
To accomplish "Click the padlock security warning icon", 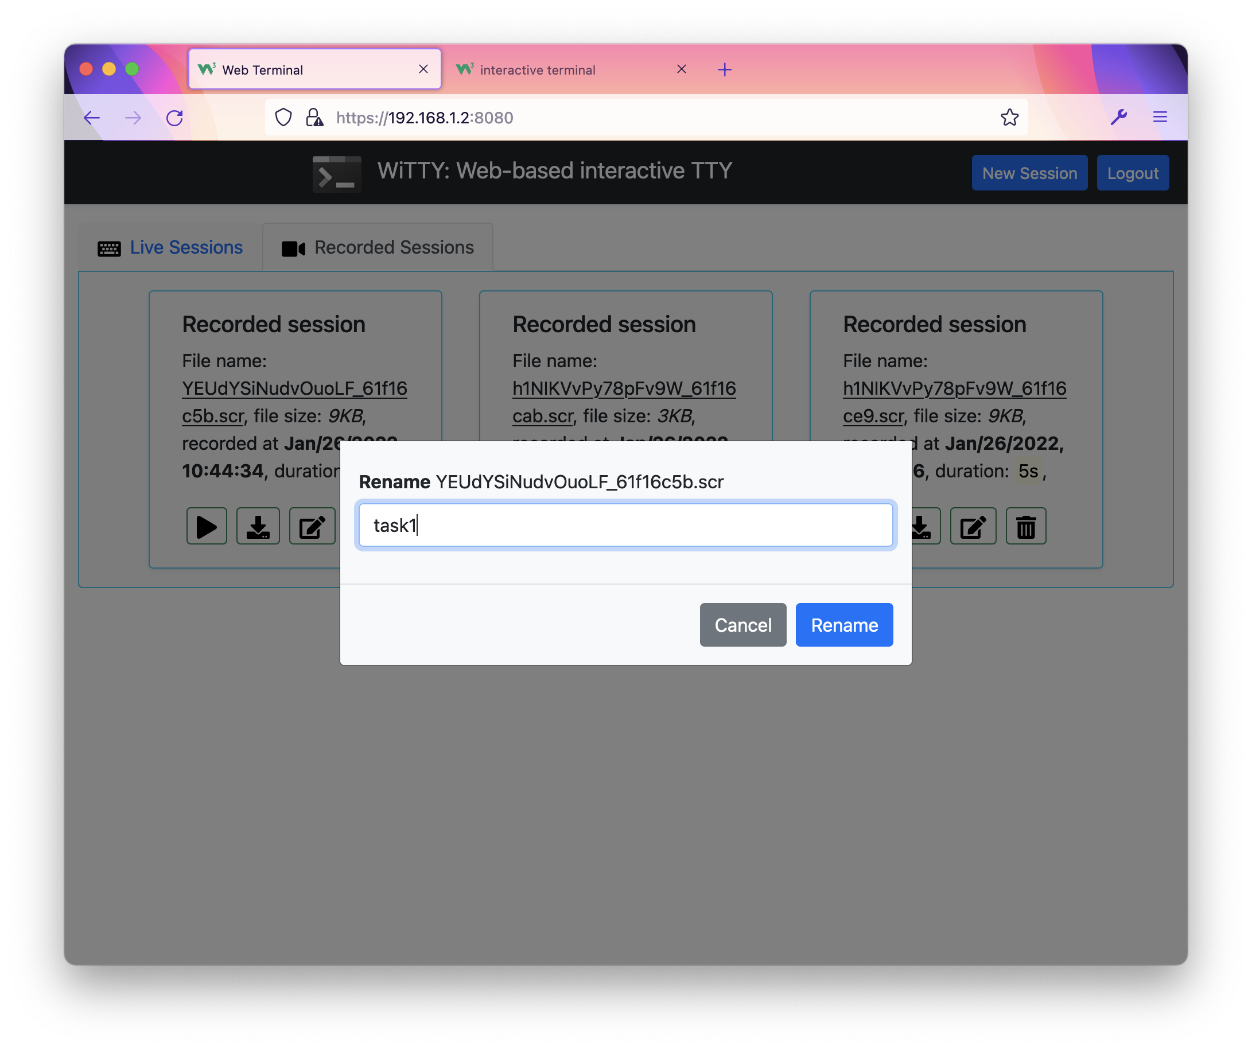I will click(314, 118).
